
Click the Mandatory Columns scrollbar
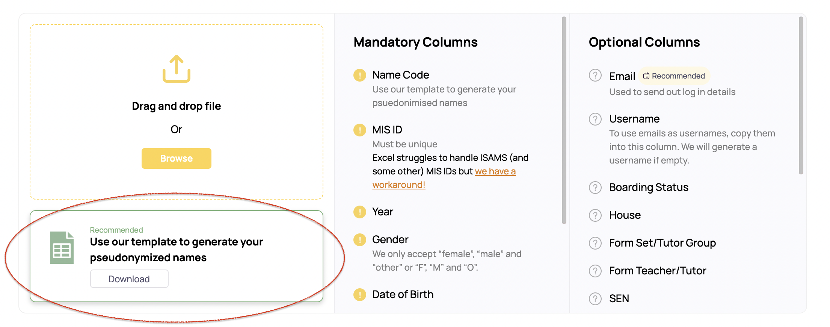tap(564, 120)
